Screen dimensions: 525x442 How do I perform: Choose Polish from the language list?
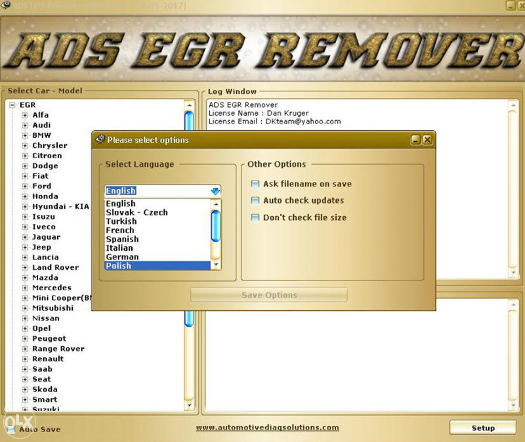point(157,266)
